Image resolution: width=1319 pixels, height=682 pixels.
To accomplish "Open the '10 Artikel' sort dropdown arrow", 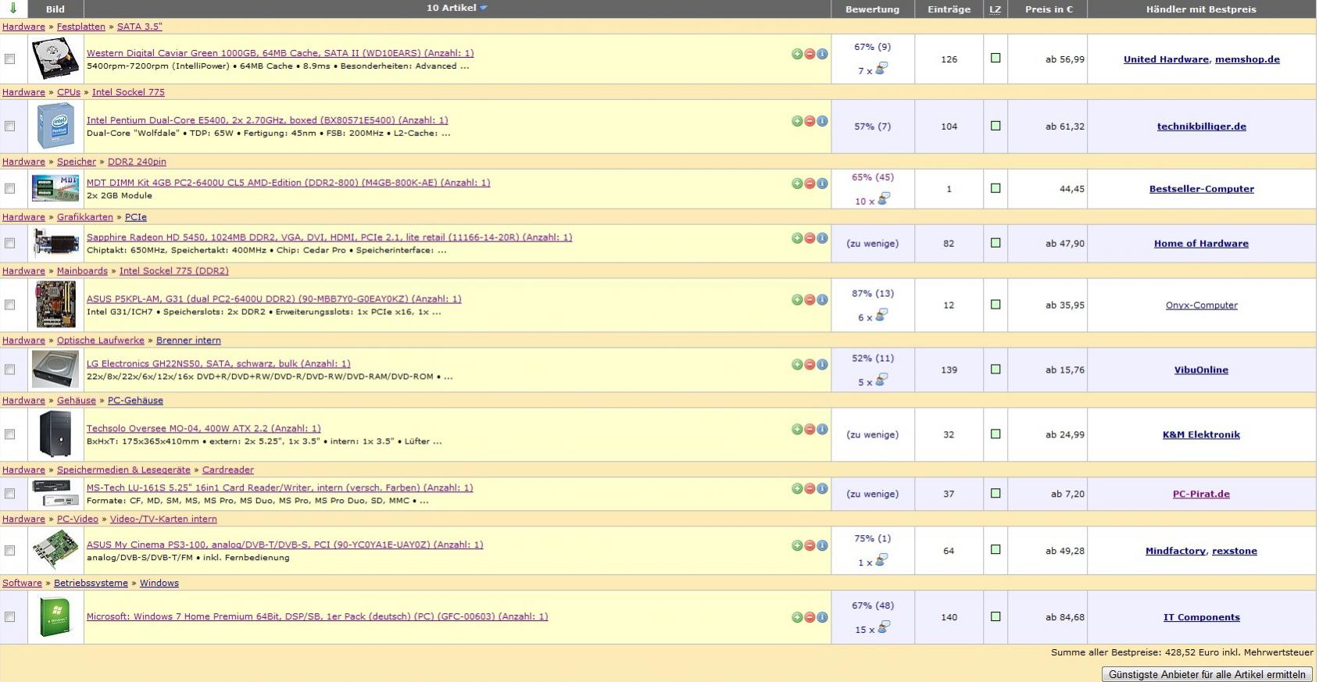I will pyautogui.click(x=484, y=8).
